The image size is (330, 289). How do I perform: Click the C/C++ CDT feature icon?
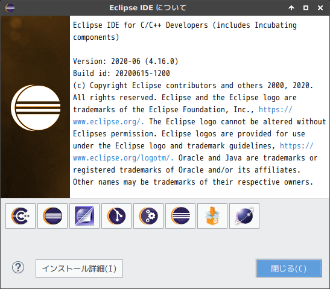click(21, 216)
